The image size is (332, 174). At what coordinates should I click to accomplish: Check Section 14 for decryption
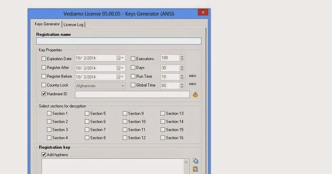(x=163, y=122)
